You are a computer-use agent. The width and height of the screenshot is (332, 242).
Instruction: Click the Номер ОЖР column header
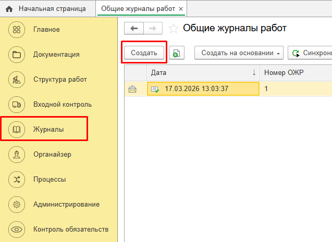coord(284,72)
